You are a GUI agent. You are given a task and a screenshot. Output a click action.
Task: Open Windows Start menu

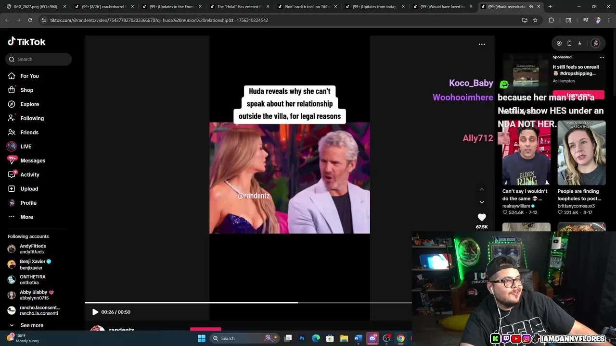coord(201,338)
